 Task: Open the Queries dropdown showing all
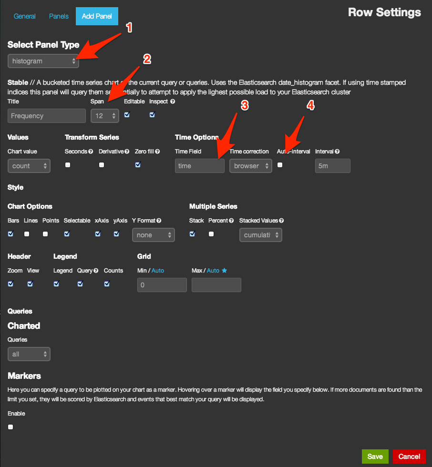[x=29, y=354]
